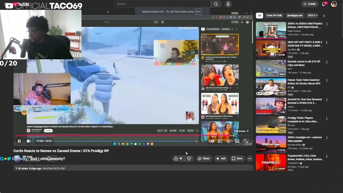Open the notifications bell
This screenshot has height=193, width=343.
coord(324,4)
